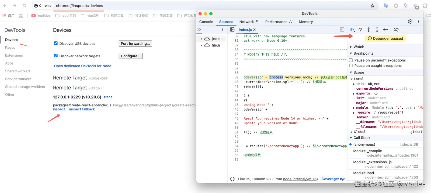Image resolution: width=431 pixels, height=193 pixels.
Task: Select Devices in the DevTools sidebar
Action: coord(12,40)
